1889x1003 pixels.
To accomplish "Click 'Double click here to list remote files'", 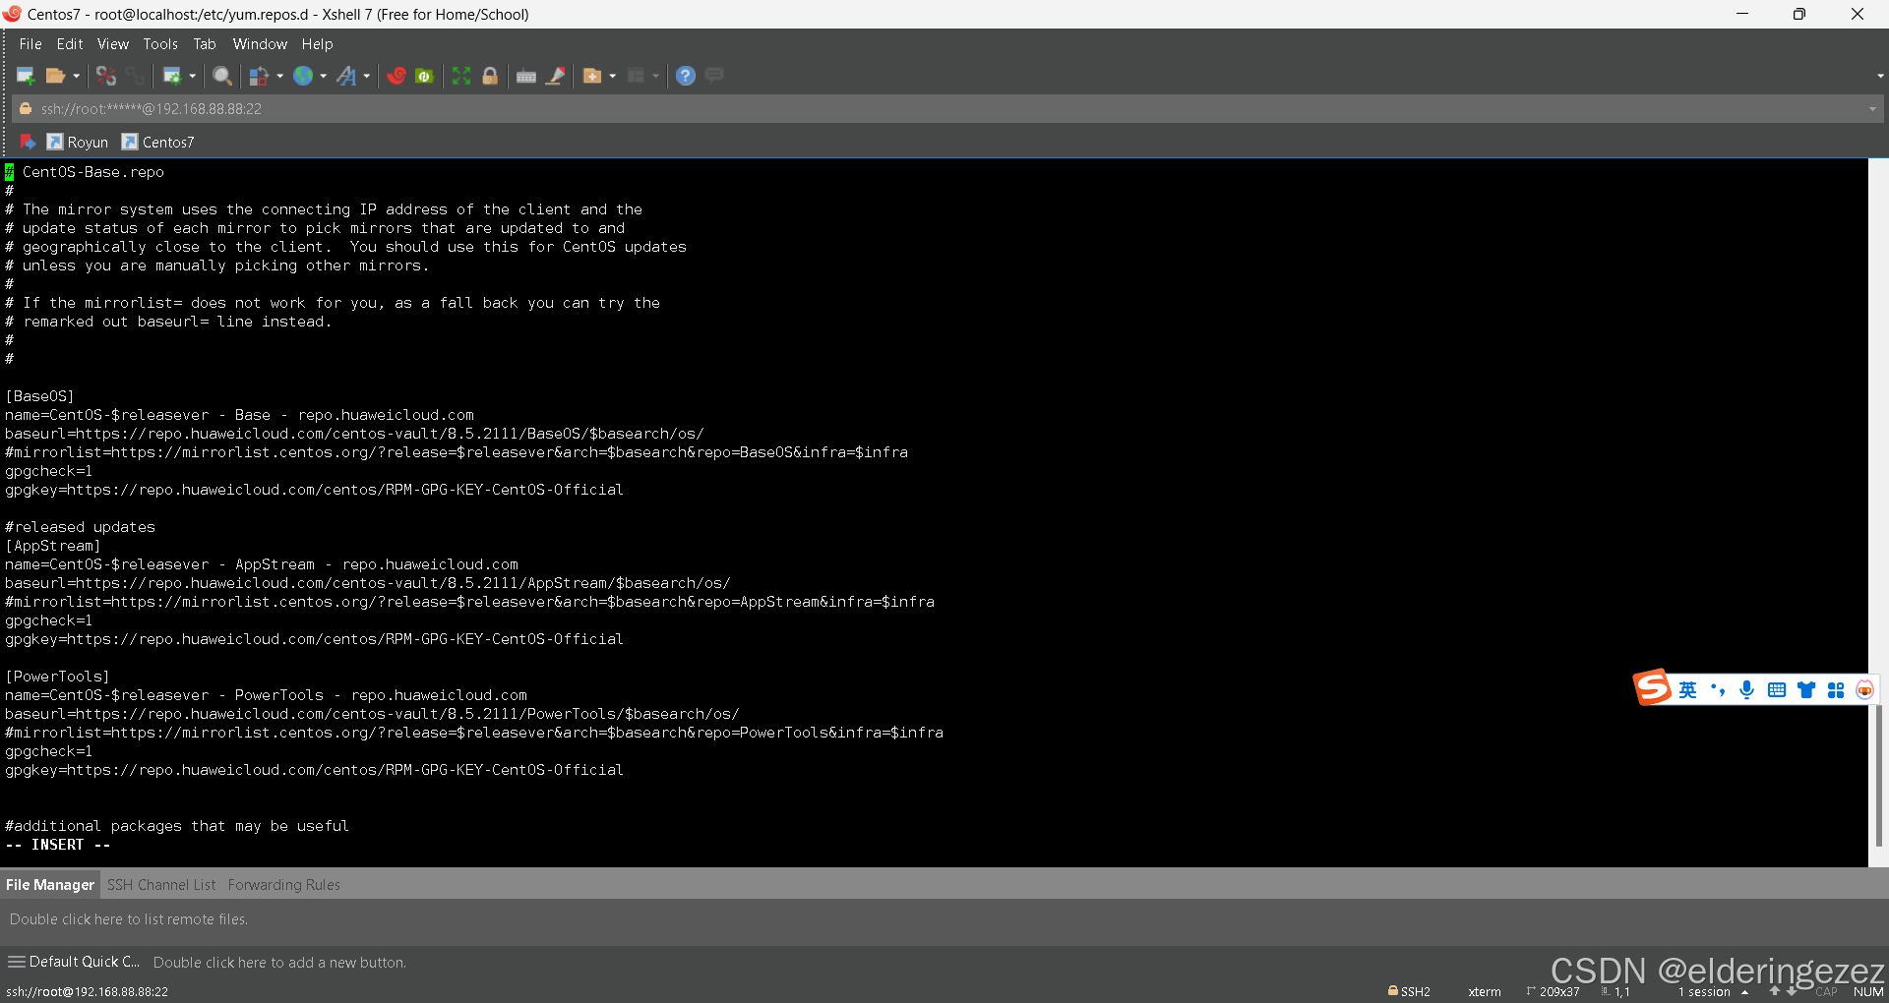I will (129, 919).
